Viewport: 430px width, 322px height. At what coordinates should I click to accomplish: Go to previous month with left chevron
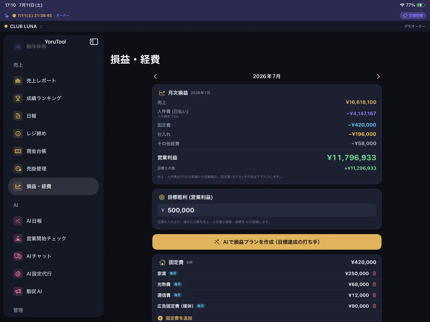[155, 76]
